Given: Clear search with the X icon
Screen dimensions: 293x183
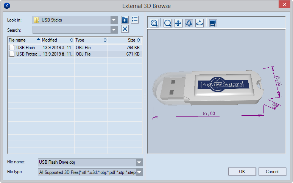Looking at the screenshot, I should click(125, 29).
